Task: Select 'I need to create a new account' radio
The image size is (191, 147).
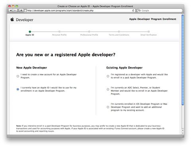Action: (x=18, y=76)
